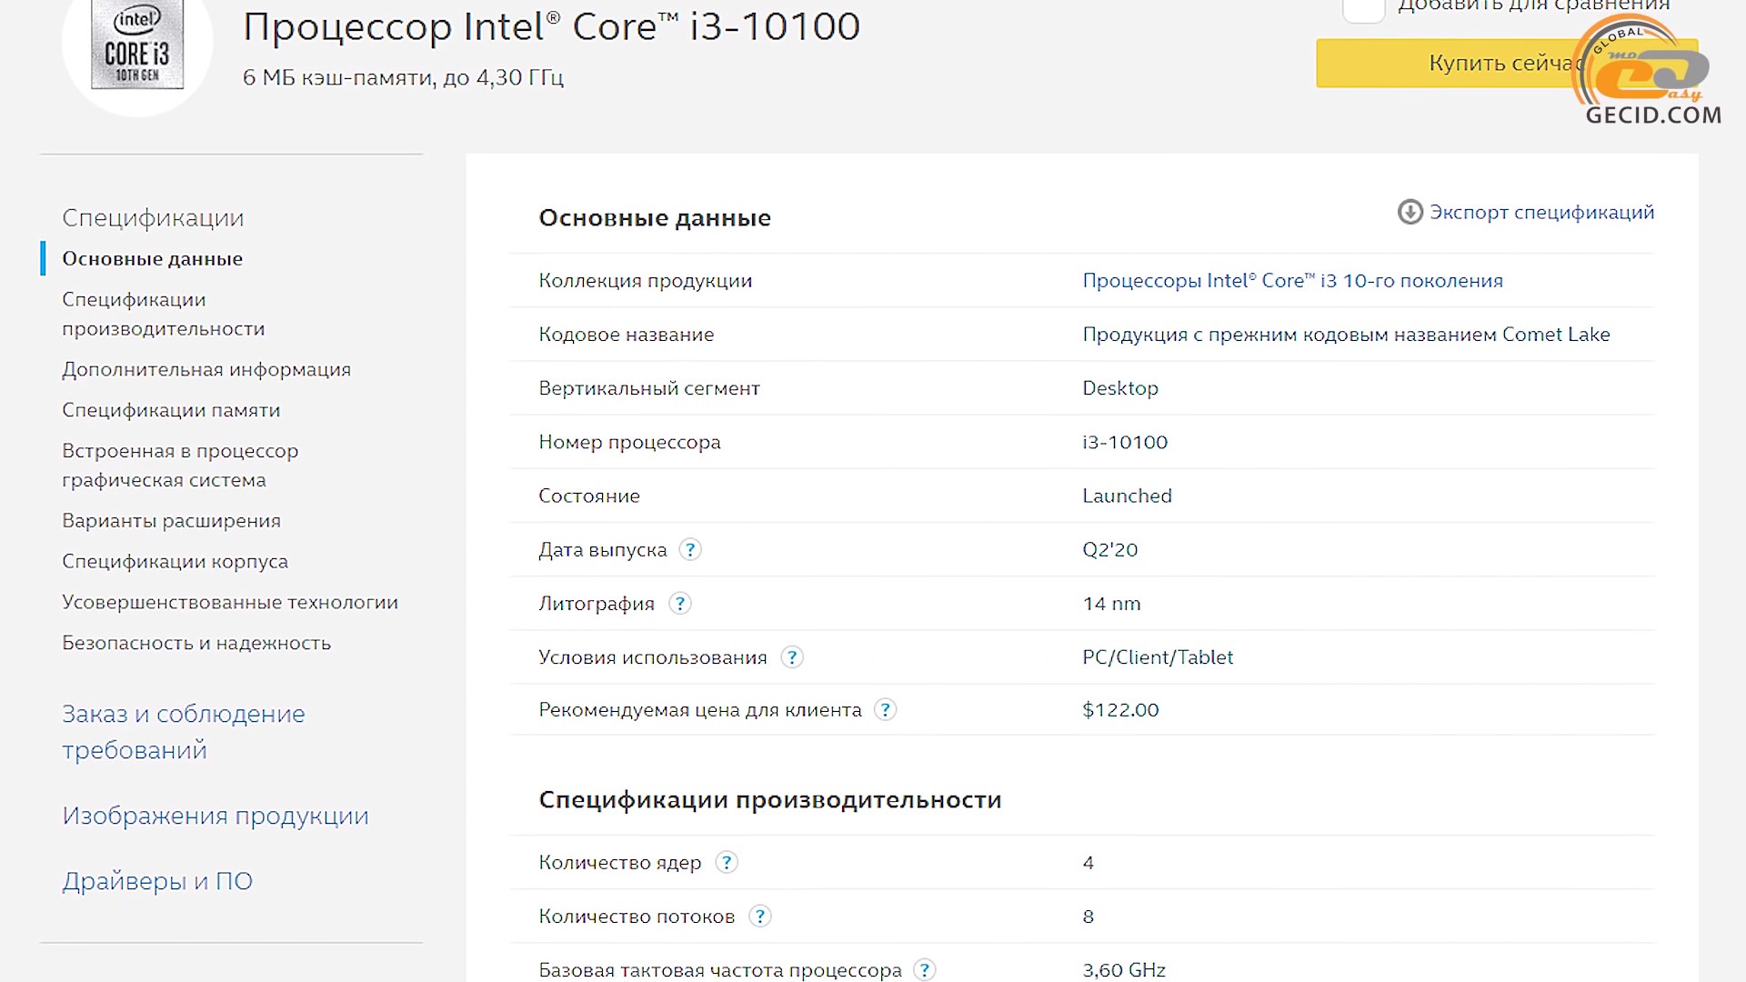Open Драйверы и ПО link
The width and height of the screenshot is (1746, 982).
tap(157, 881)
